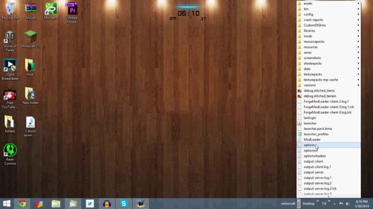Open Skype from the taskbar

[124, 204]
